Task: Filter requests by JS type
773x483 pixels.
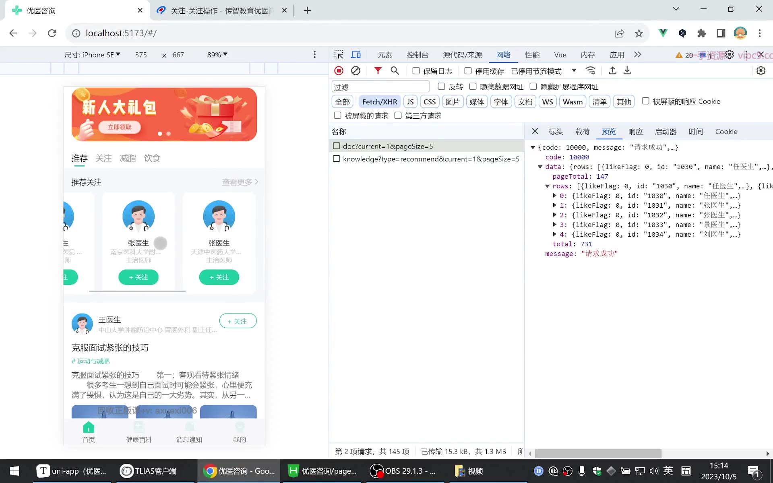Action: click(410, 102)
